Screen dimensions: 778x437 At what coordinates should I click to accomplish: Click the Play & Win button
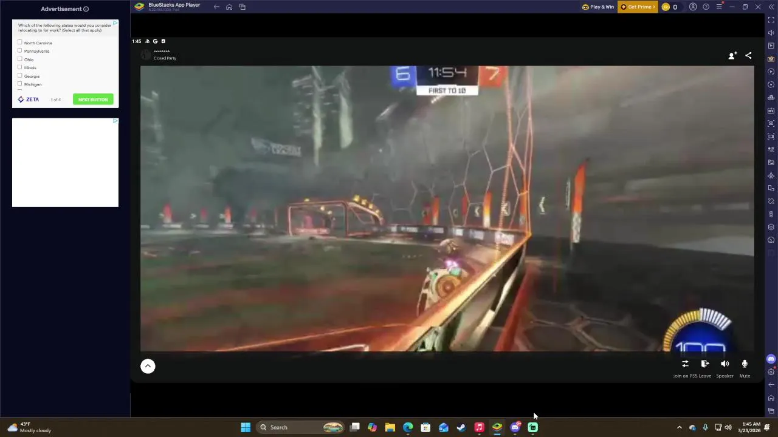point(598,7)
